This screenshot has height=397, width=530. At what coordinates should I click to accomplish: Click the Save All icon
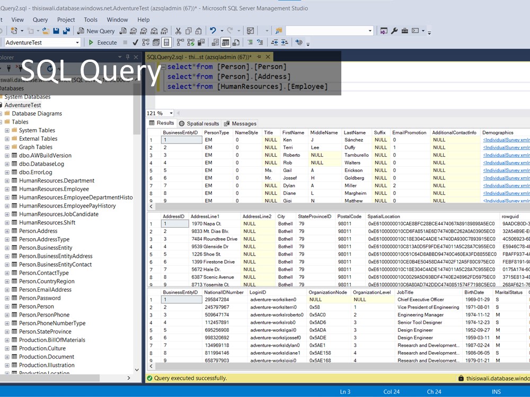click(66, 31)
